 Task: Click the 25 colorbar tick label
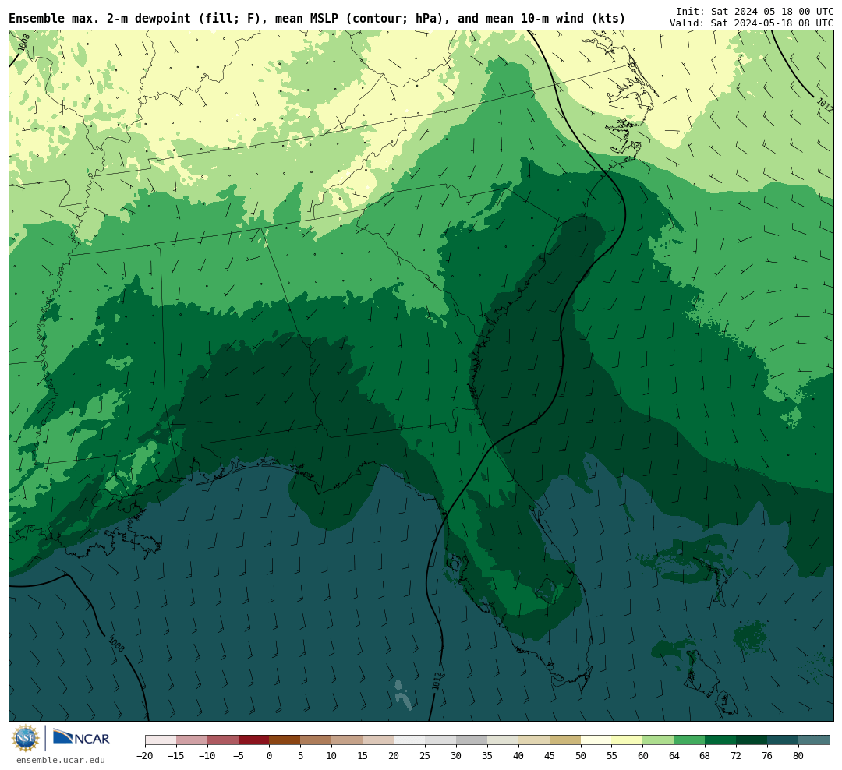(x=426, y=755)
